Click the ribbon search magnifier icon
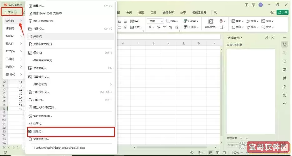 [215, 12]
